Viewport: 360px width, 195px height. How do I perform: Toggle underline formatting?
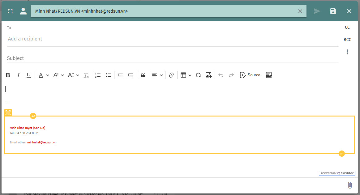[29, 75]
